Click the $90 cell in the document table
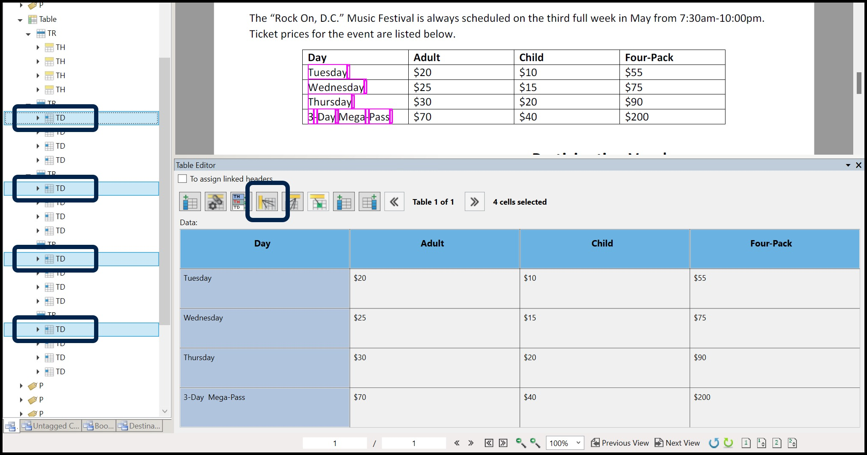 tap(672, 102)
